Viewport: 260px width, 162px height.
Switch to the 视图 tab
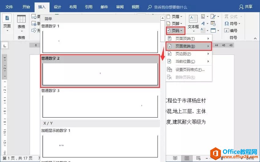tap(135, 7)
